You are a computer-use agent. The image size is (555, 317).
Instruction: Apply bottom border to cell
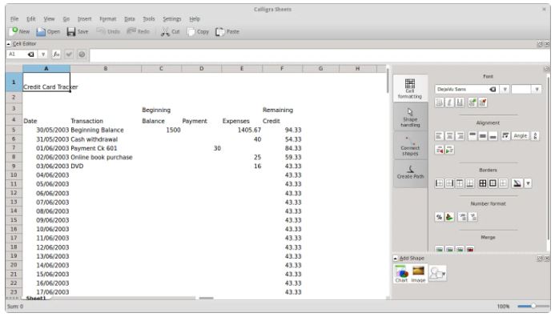[470, 183]
